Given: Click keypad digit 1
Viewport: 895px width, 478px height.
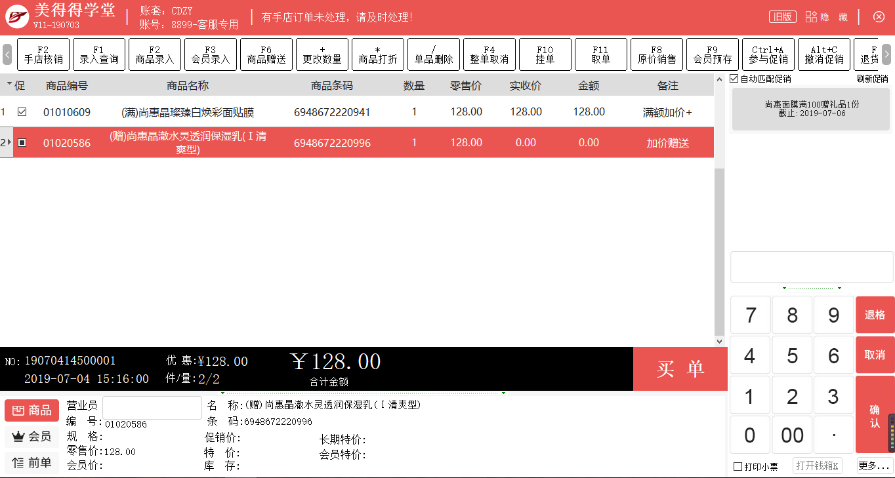Looking at the screenshot, I should pos(750,395).
